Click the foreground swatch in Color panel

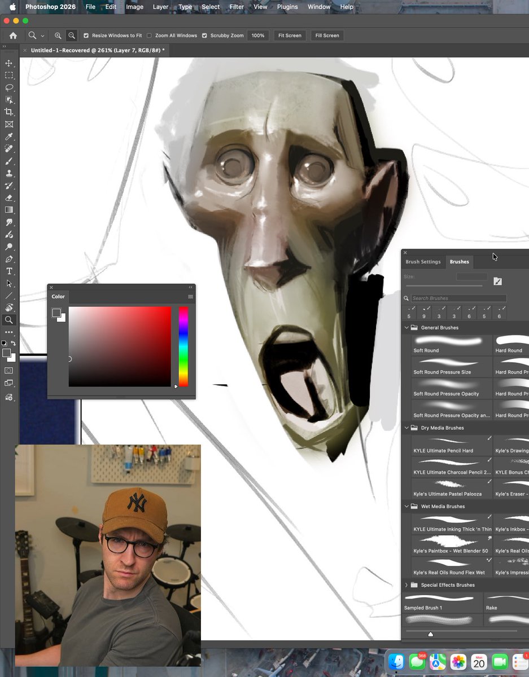click(x=56, y=313)
